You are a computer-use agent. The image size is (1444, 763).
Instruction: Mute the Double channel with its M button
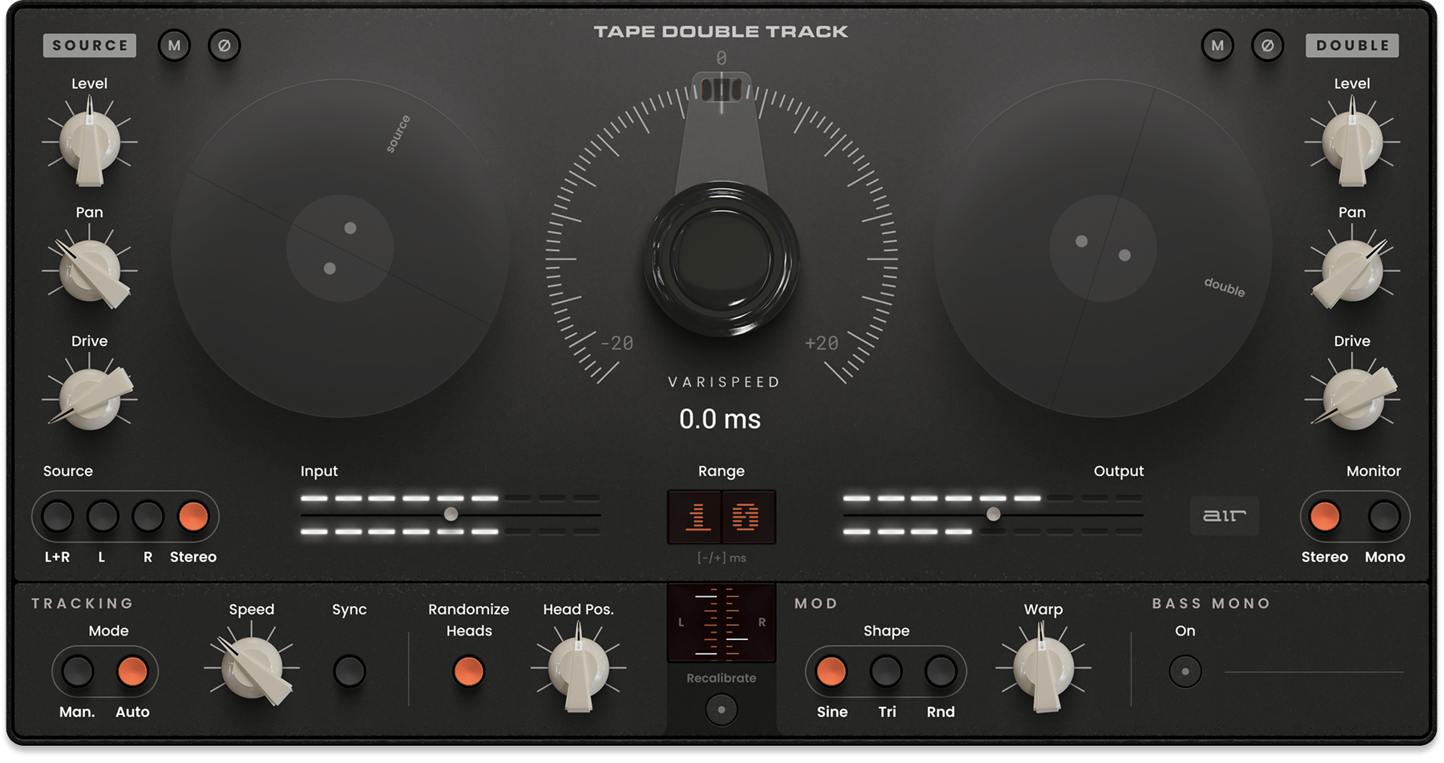click(1217, 45)
